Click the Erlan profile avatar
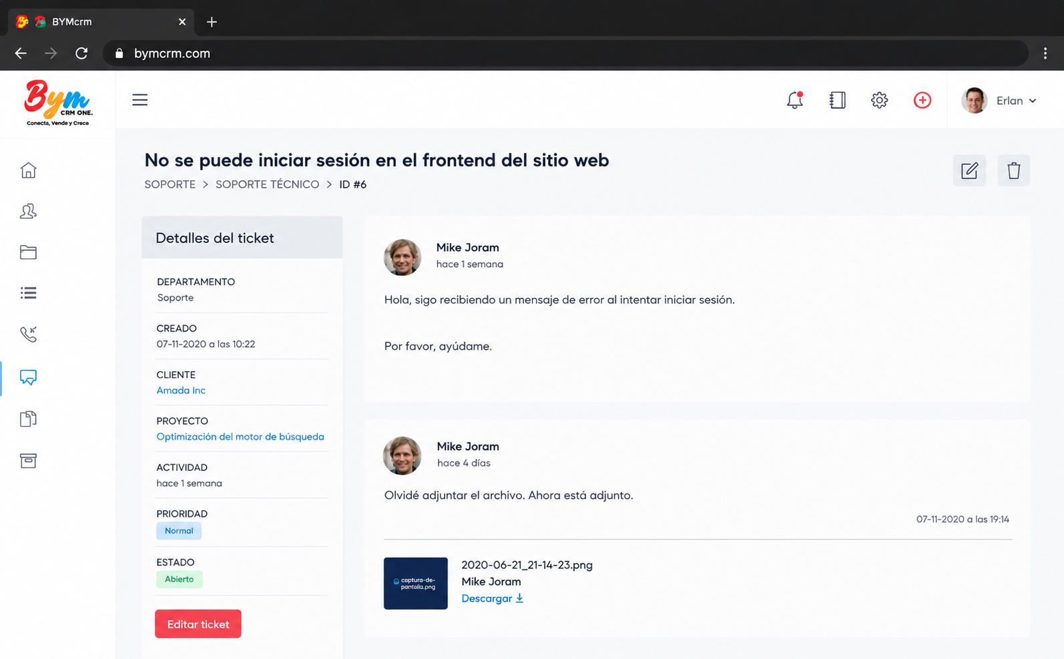The image size is (1064, 659). pyautogui.click(x=974, y=101)
